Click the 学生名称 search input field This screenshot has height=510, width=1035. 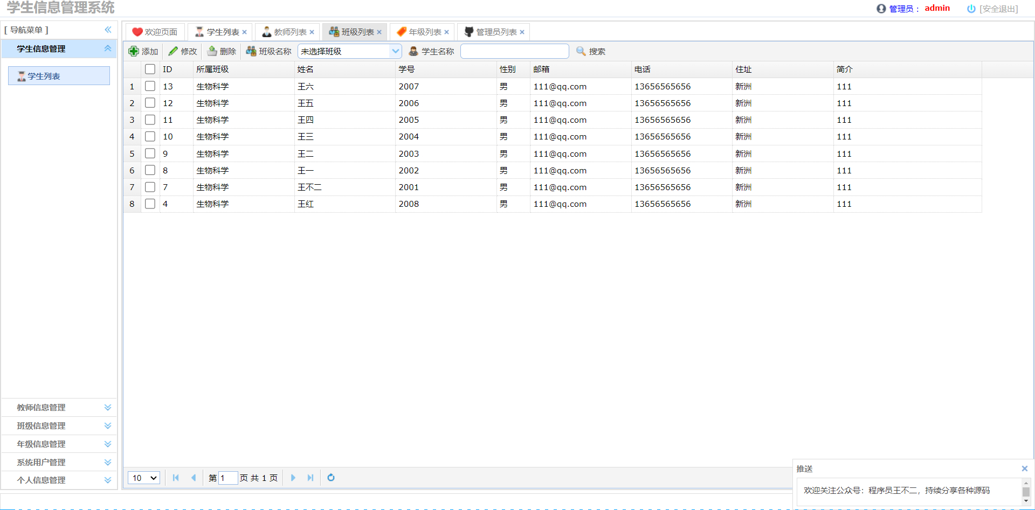pyautogui.click(x=514, y=51)
